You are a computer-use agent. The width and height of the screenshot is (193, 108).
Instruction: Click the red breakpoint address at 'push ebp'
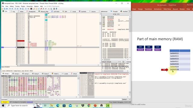coord(21,41)
